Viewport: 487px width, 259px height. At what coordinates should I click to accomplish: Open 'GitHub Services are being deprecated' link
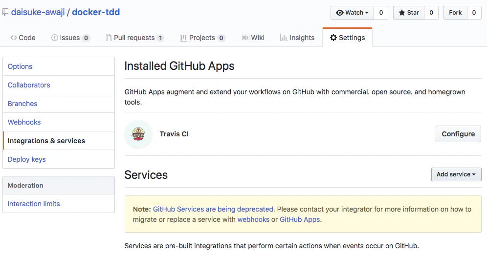coord(213,209)
